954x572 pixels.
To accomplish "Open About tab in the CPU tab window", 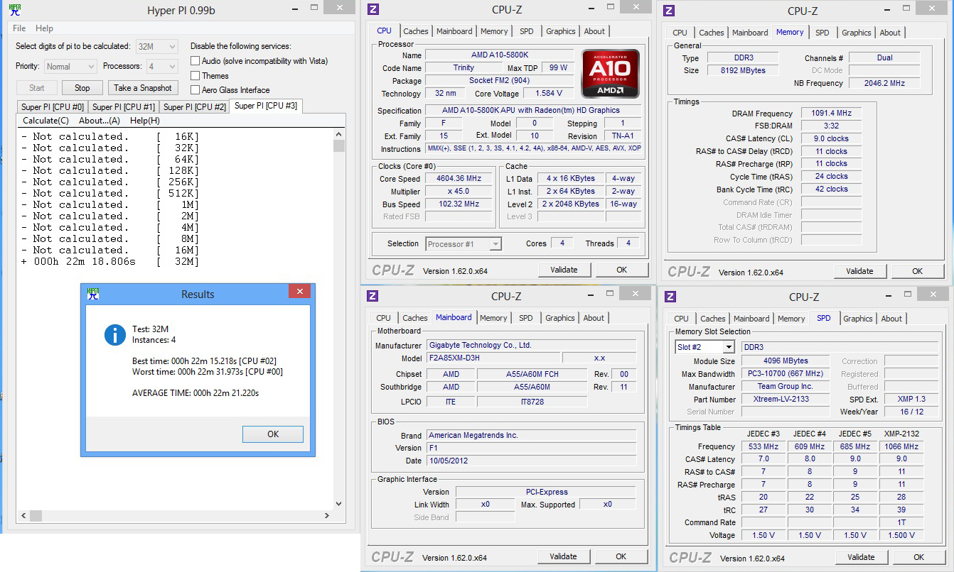I will point(594,31).
